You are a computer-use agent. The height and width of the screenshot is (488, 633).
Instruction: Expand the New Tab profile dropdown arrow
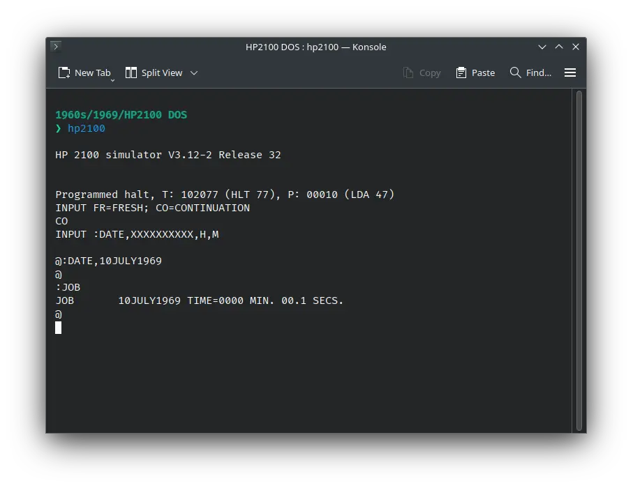[x=112, y=79]
